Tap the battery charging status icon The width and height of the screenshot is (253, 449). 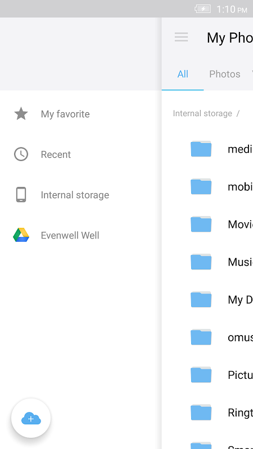click(x=203, y=9)
